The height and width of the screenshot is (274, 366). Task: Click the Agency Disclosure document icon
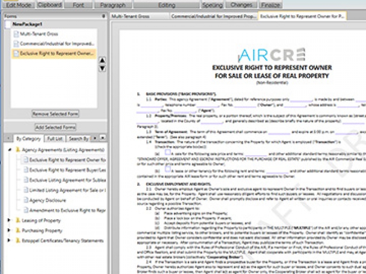(27, 200)
